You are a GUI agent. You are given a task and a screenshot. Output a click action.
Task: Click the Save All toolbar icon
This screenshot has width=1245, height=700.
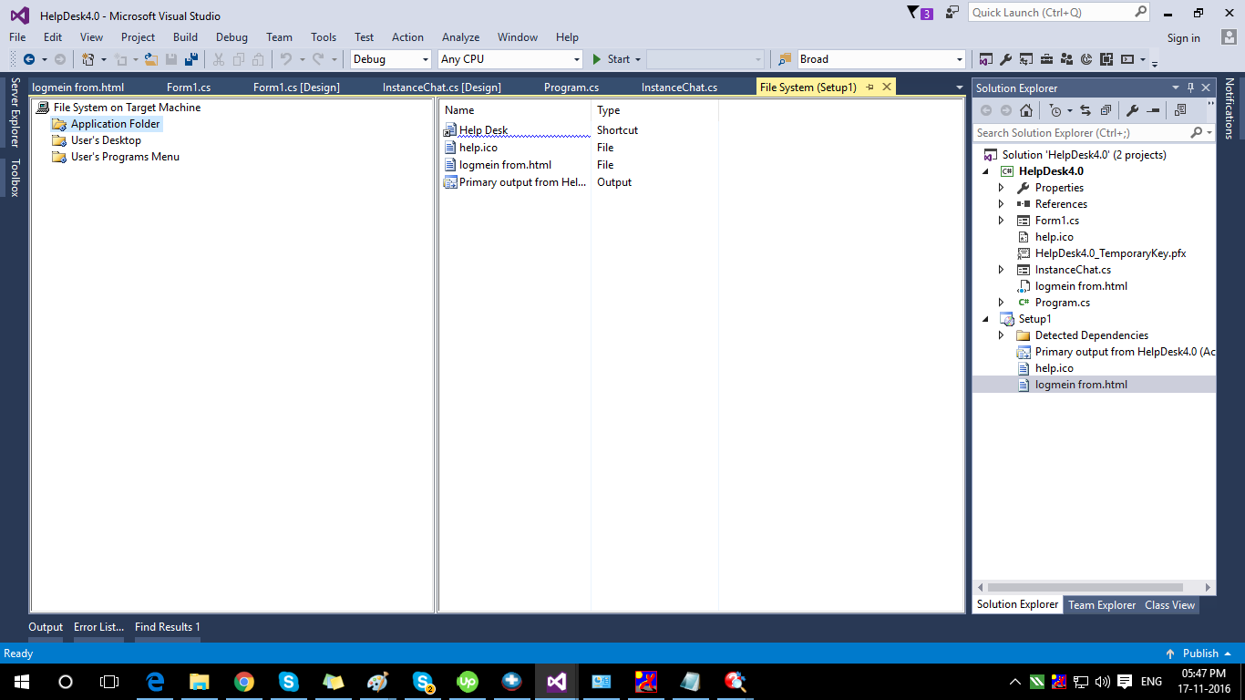(x=191, y=59)
